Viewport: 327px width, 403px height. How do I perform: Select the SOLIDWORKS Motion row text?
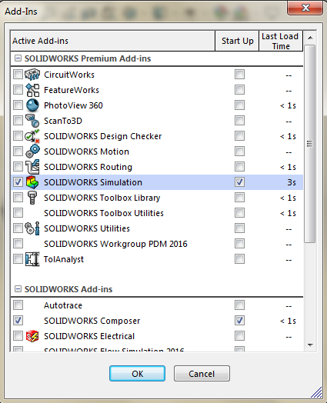[86, 152]
